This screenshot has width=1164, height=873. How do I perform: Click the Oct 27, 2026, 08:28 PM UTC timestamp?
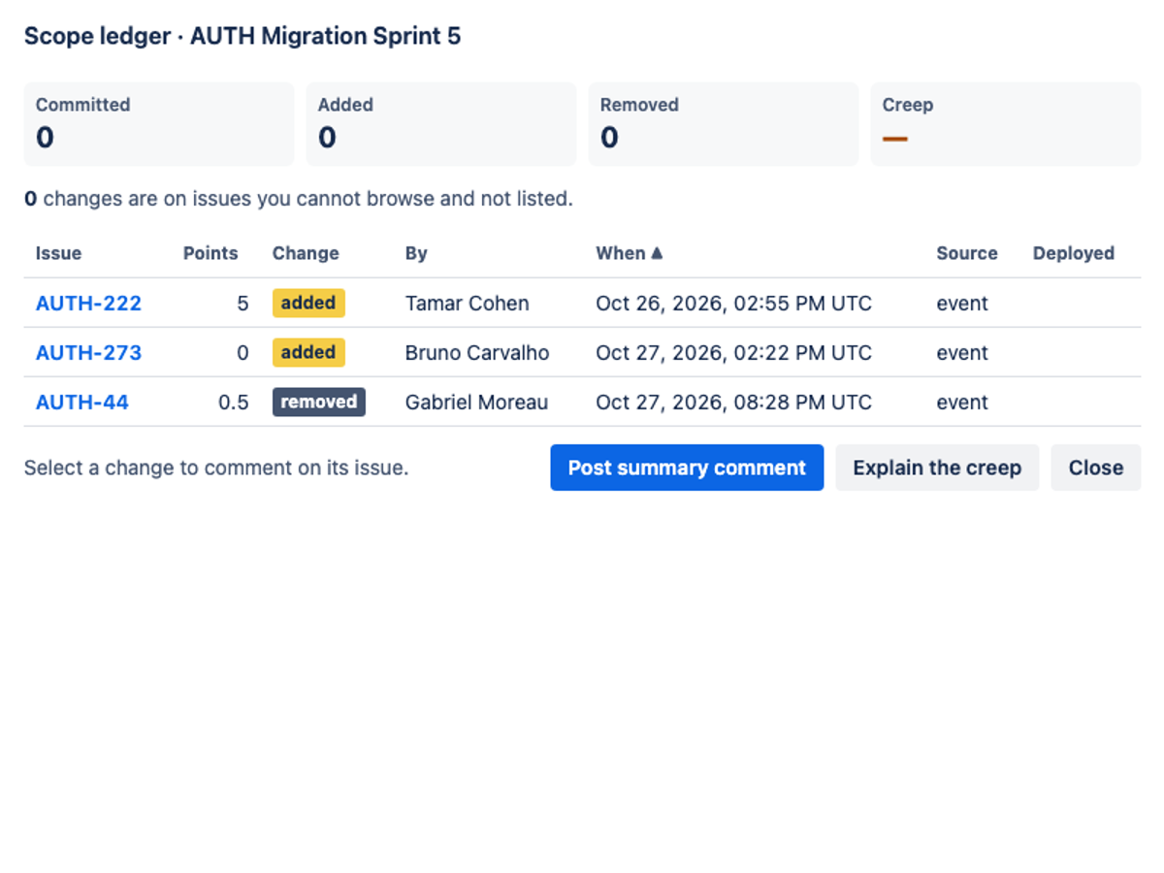pyautogui.click(x=734, y=402)
